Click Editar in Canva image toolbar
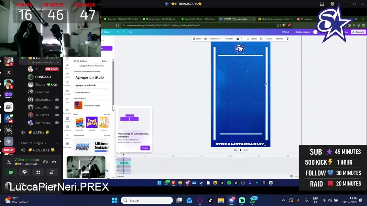Image resolution: width=367 pixels, height=206 pixels. [x=197, y=39]
